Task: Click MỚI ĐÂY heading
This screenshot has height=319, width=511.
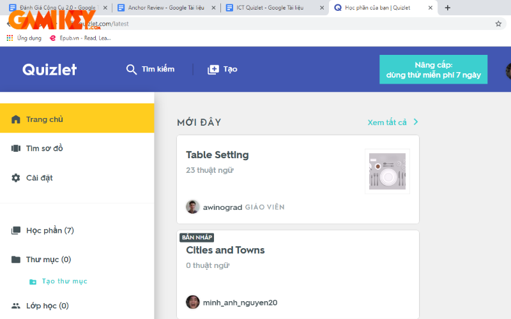Action: 199,122
